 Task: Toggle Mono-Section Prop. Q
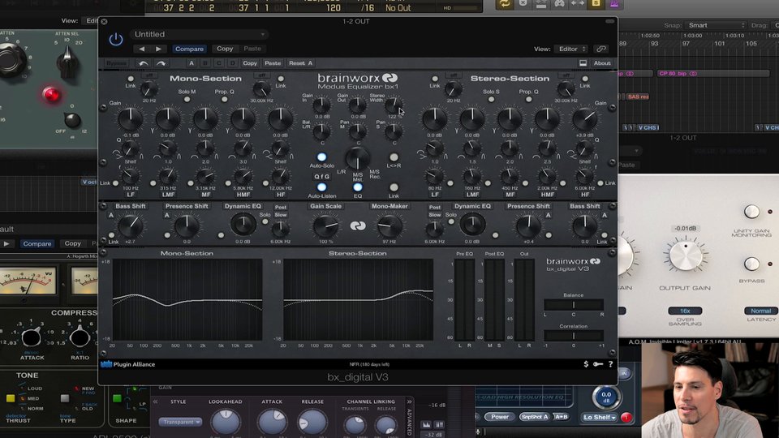[x=225, y=100]
